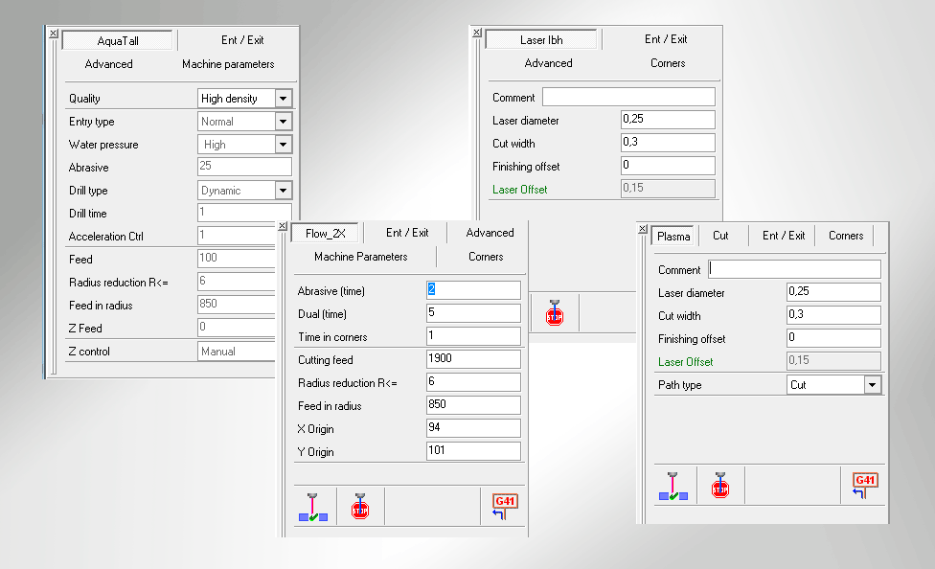Screen dimensions: 935x569
Task: Click Cut width field in Laser Ibh
Action: click(x=668, y=143)
